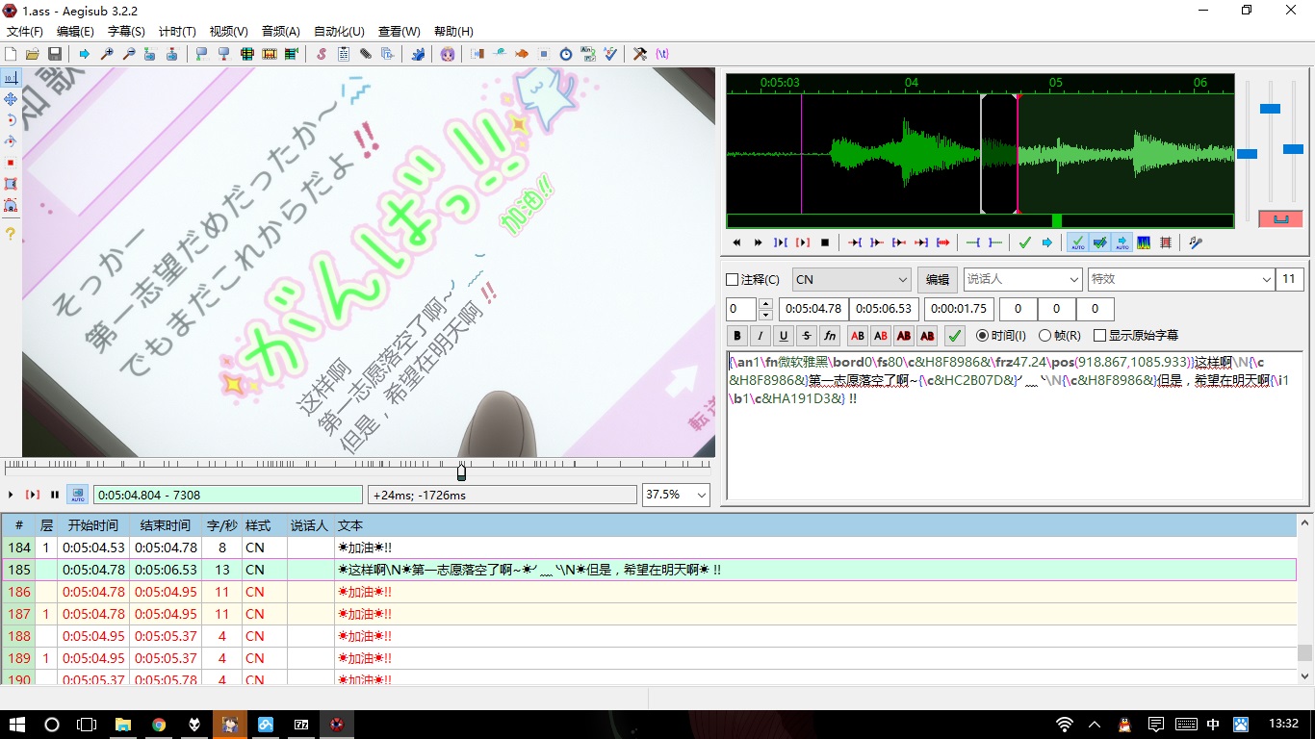
Task: Toggle the tag hiding {\t} icon
Action: point(662,54)
